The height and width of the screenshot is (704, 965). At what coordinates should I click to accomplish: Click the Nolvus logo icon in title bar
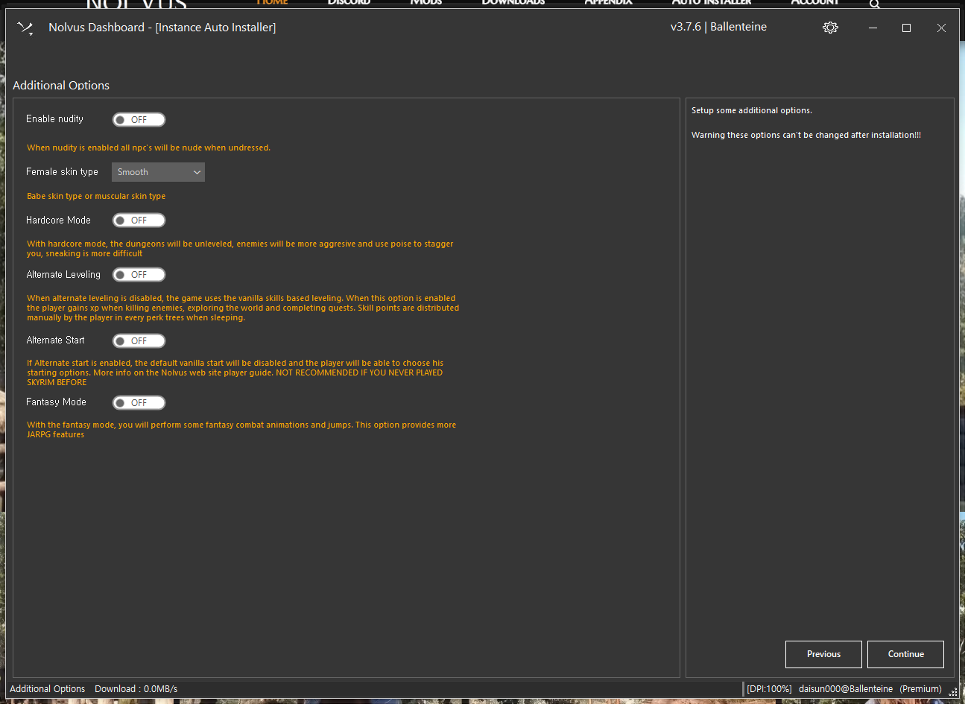pyautogui.click(x=25, y=28)
